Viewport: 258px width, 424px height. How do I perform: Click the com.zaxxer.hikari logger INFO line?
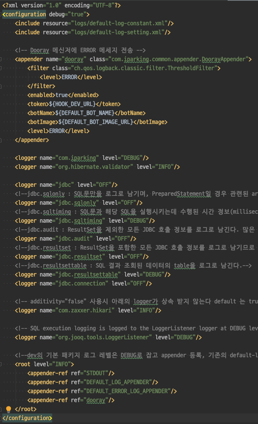(x=88, y=310)
